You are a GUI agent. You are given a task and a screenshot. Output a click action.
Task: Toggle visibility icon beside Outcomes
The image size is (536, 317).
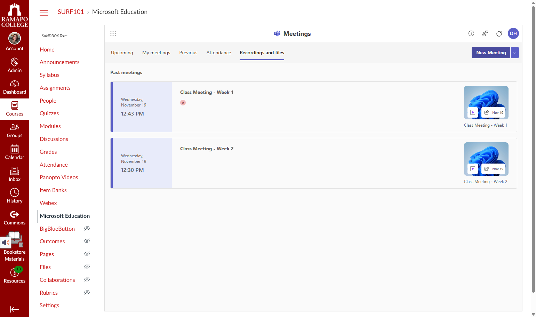coord(87,241)
